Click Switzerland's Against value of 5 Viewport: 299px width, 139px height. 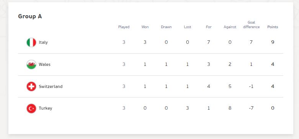click(x=230, y=86)
